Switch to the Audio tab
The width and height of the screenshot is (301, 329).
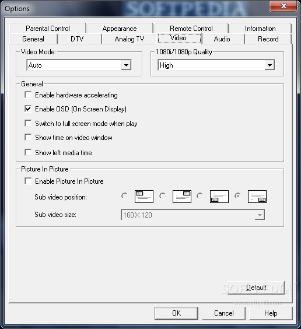(x=222, y=39)
